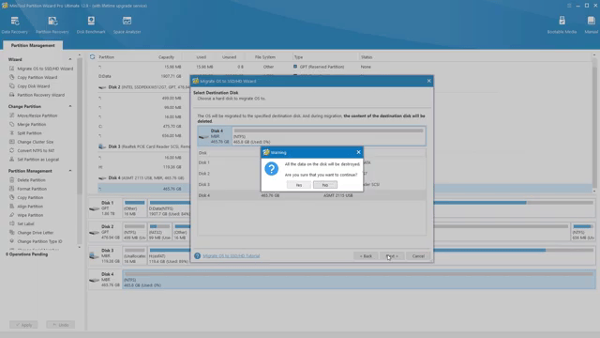Open the Manual icon
The image size is (600, 338).
pyautogui.click(x=592, y=25)
